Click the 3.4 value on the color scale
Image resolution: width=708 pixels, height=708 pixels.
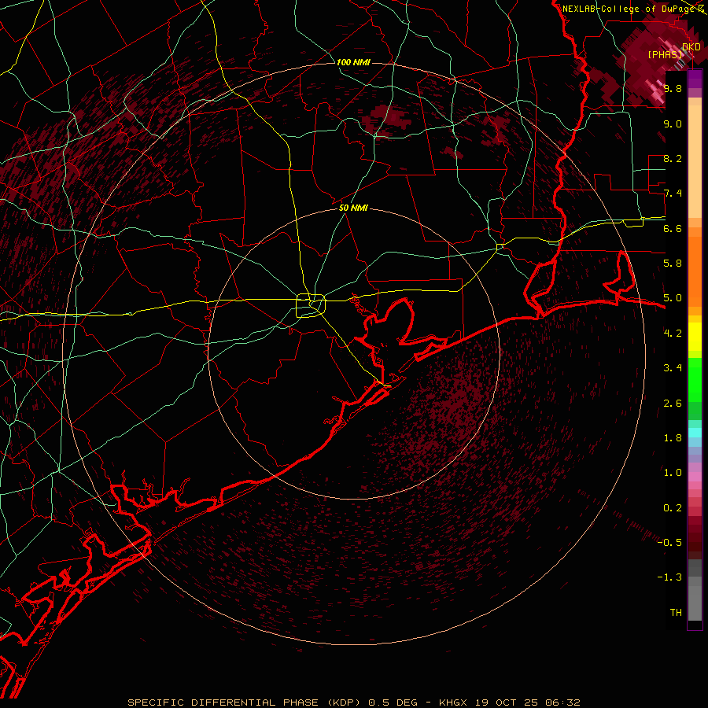pyautogui.click(x=673, y=368)
